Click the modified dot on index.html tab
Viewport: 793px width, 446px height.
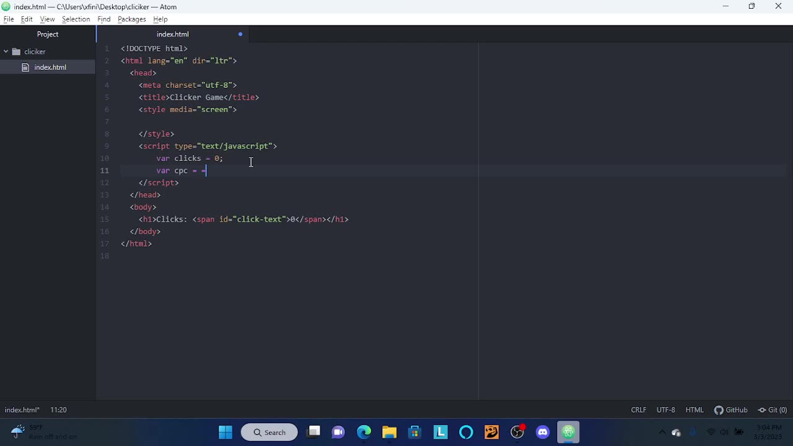point(240,34)
